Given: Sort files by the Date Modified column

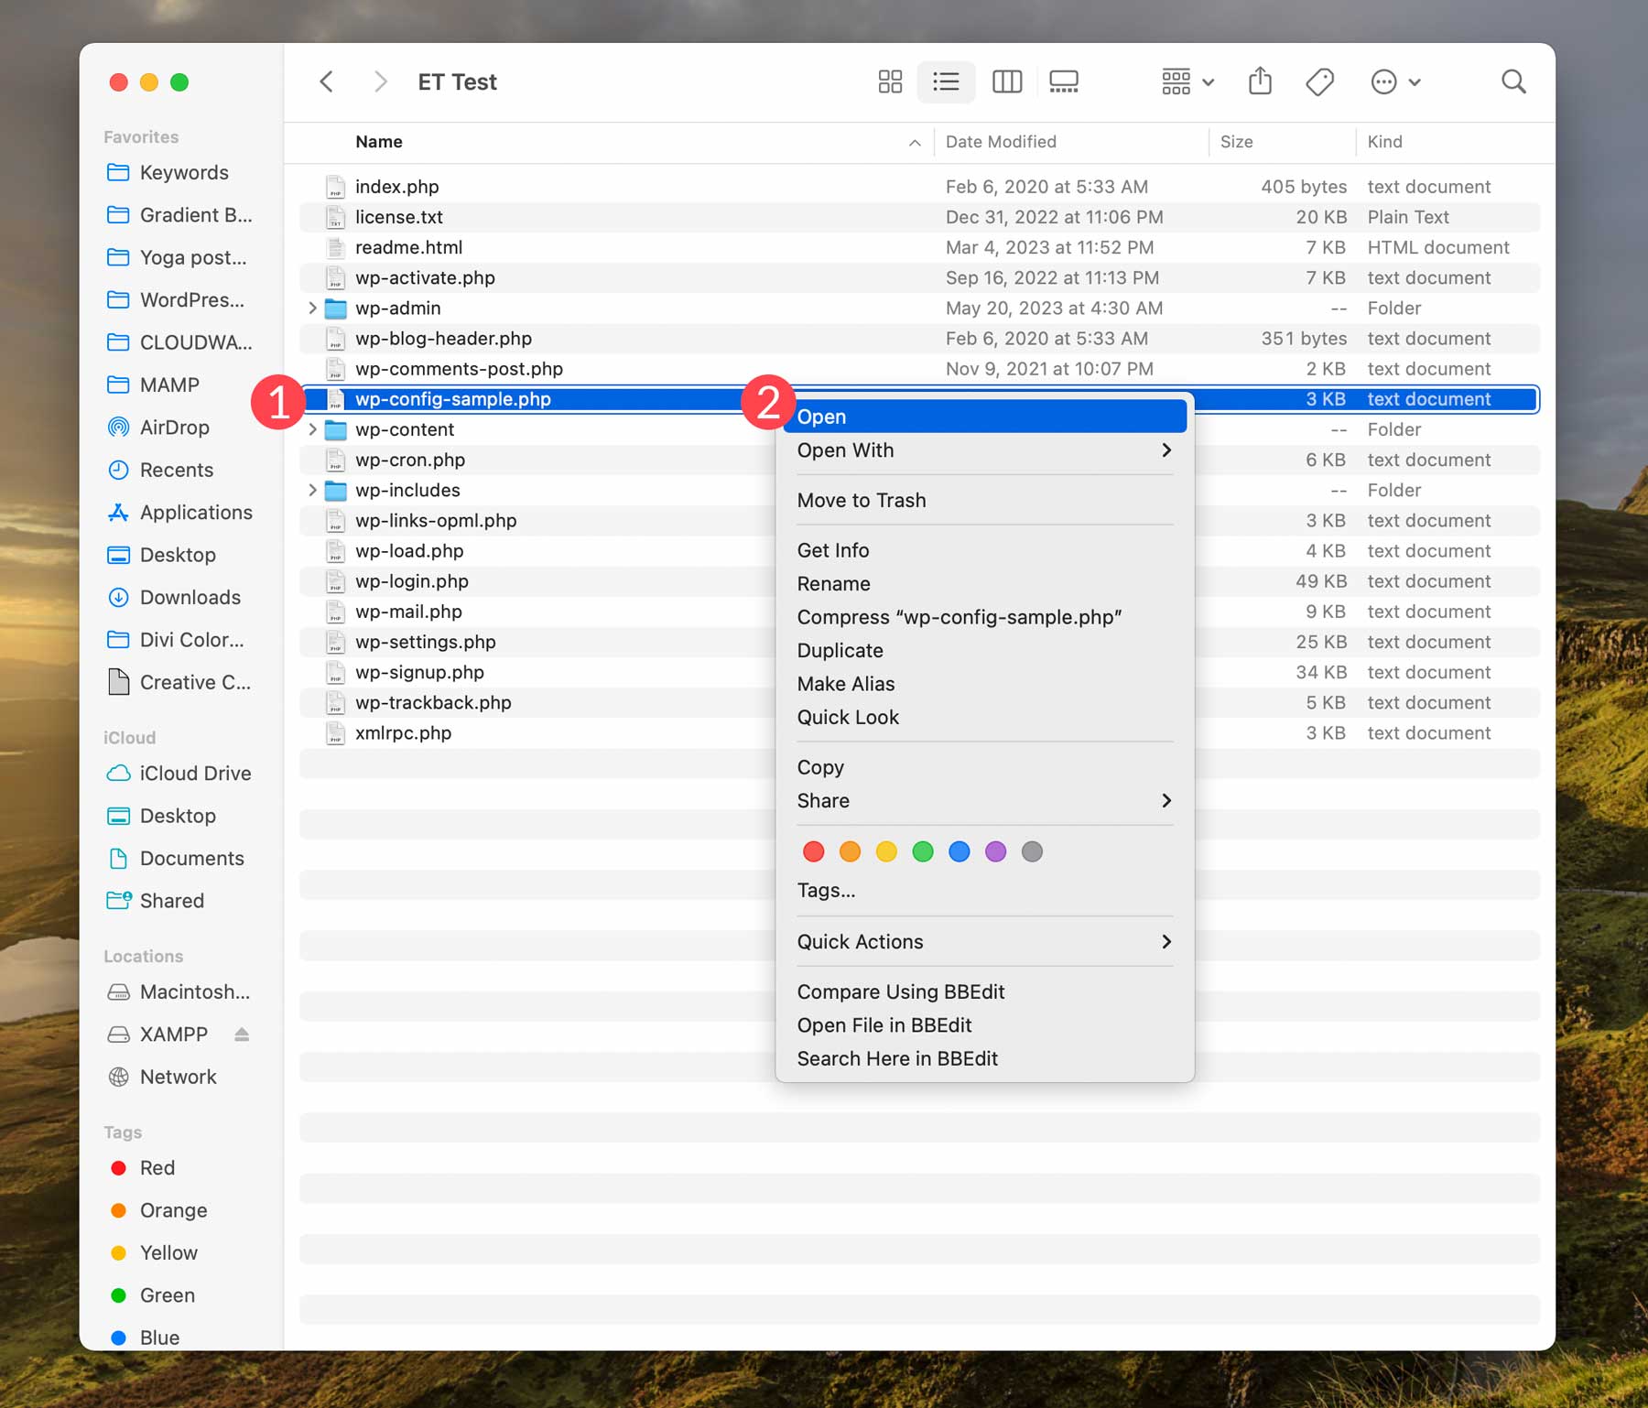Looking at the screenshot, I should click(1000, 142).
